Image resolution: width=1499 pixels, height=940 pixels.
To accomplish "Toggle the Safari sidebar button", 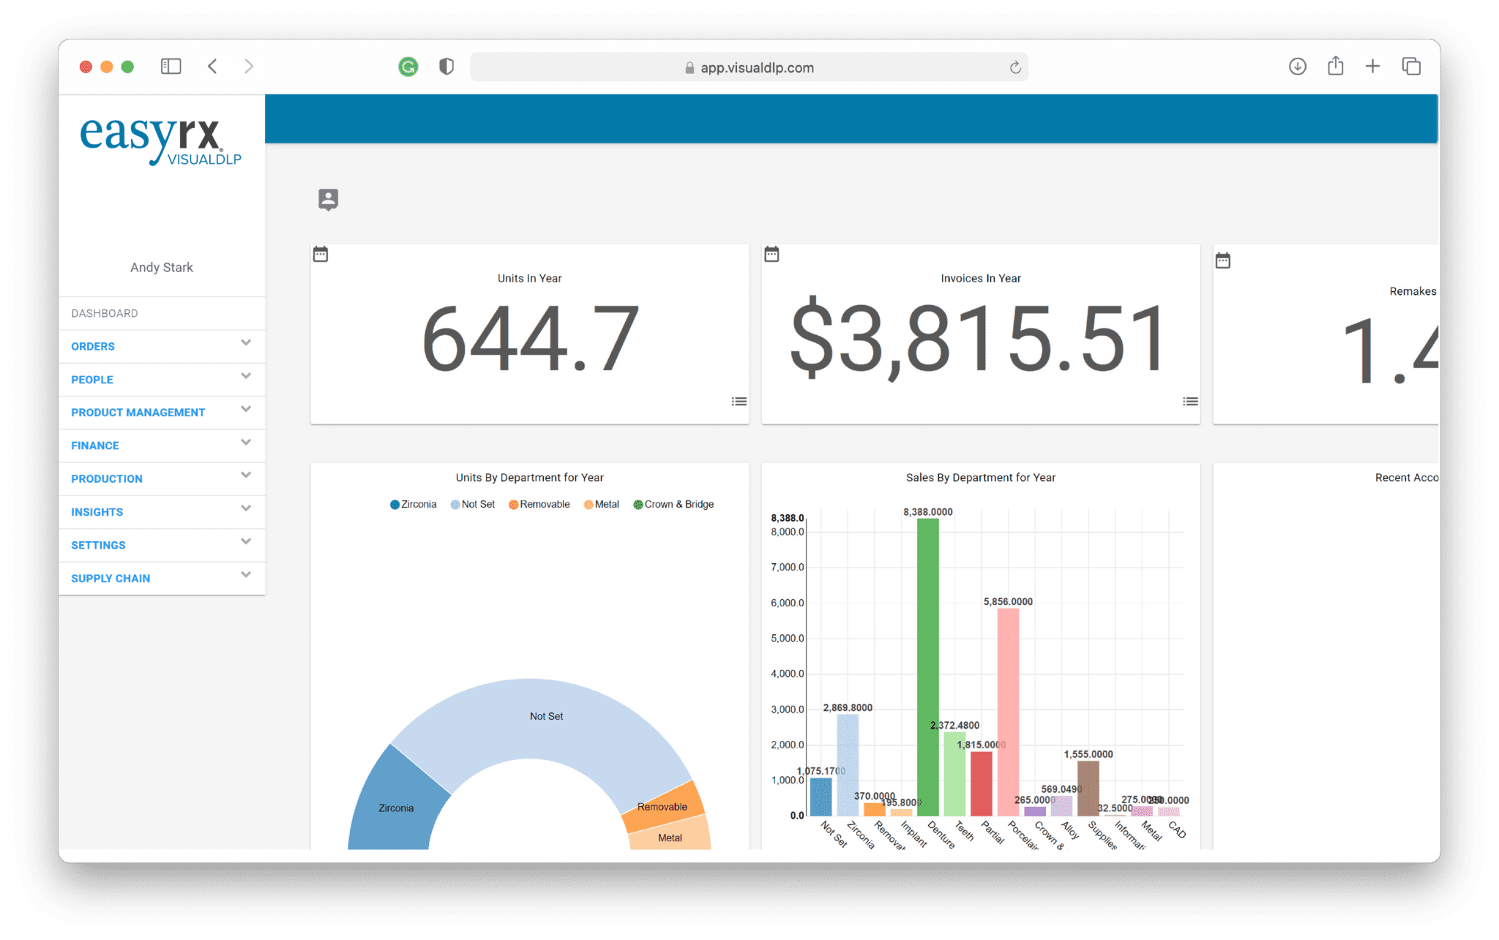I will click(x=171, y=67).
